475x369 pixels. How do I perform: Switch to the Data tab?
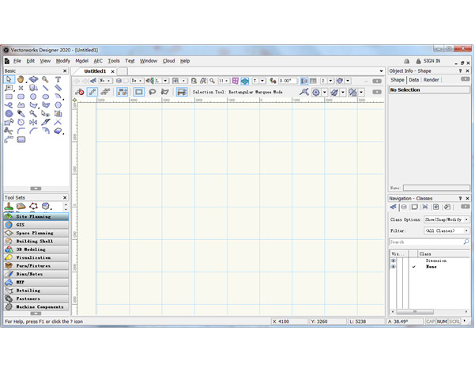(x=414, y=80)
